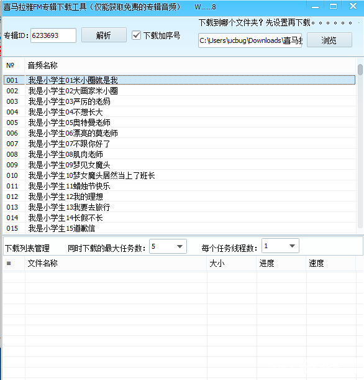Toggle the 下载加序号 checkbox
Viewport: 364px width, 380px height.
pos(136,35)
